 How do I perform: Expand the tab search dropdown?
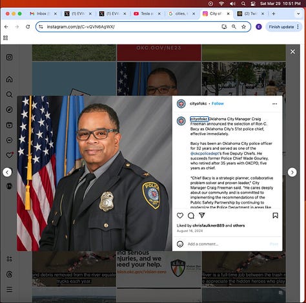(298, 14)
